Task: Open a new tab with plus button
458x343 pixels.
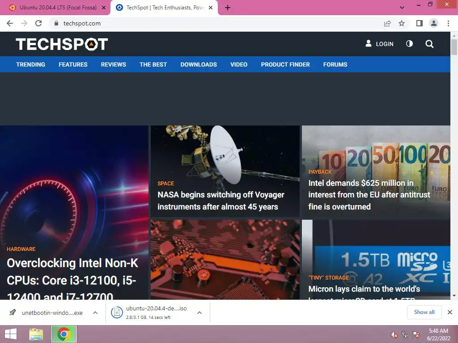Action: pyautogui.click(x=228, y=8)
